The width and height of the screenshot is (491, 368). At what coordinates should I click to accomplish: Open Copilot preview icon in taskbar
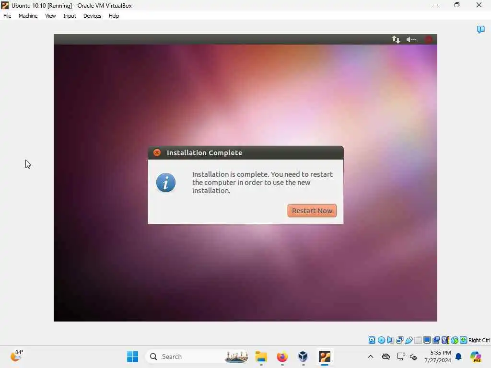[x=476, y=356]
